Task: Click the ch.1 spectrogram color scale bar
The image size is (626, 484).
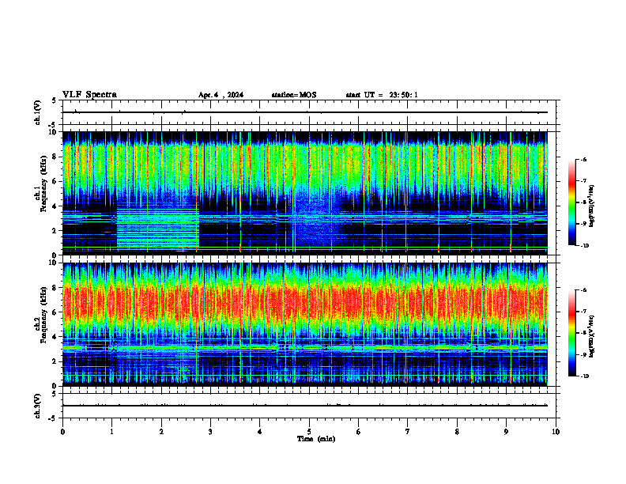Action: pos(572,202)
